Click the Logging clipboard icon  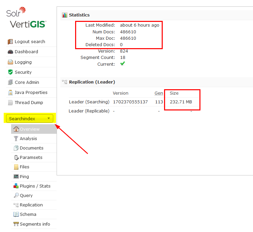pos(10,62)
